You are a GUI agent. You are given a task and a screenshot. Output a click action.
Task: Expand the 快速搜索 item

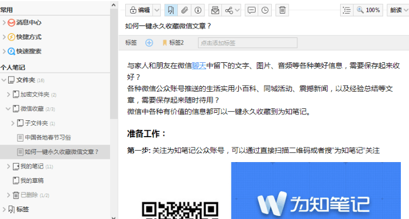coord(4,51)
